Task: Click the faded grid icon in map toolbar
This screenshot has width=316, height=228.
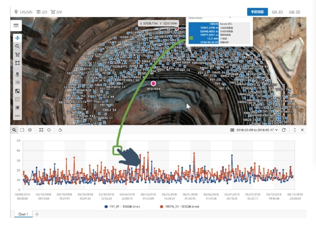Action: click(17, 99)
